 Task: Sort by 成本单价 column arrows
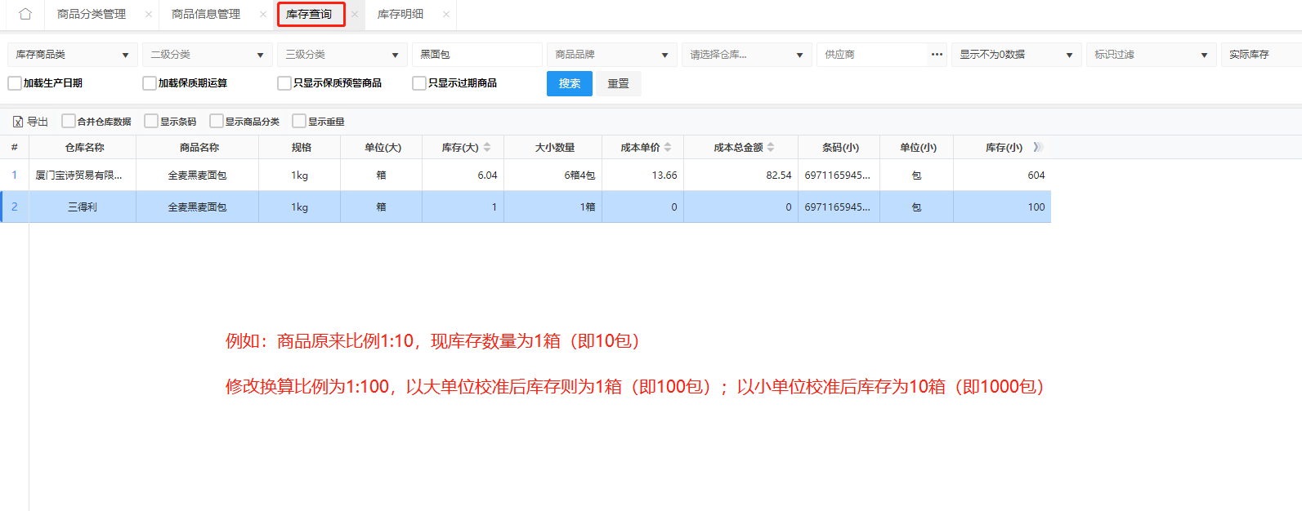(668, 148)
